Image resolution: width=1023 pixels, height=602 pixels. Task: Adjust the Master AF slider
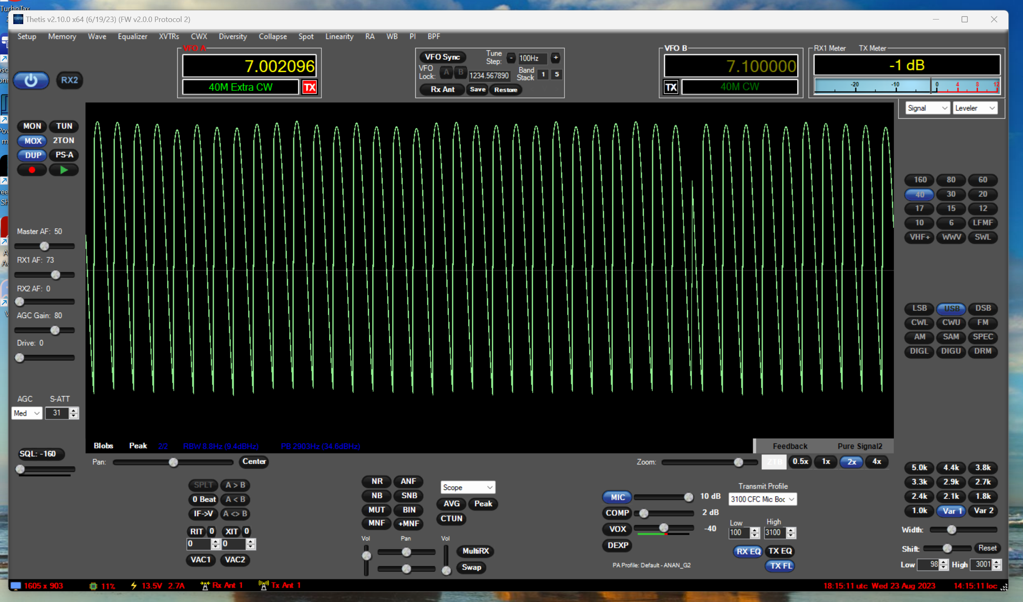tap(44, 246)
